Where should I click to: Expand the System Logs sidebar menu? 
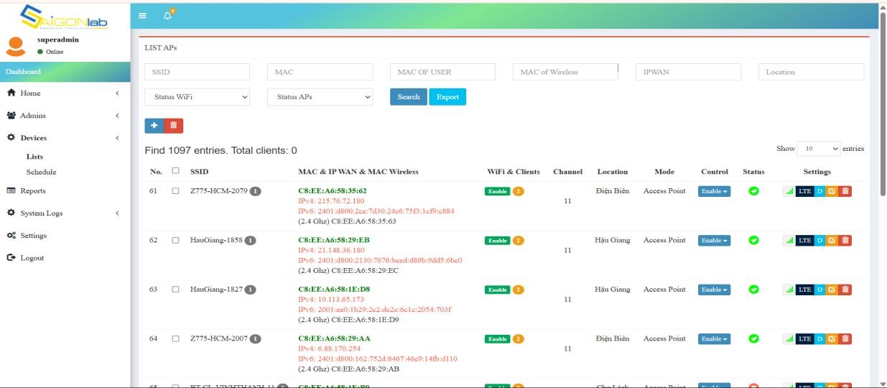click(65, 213)
